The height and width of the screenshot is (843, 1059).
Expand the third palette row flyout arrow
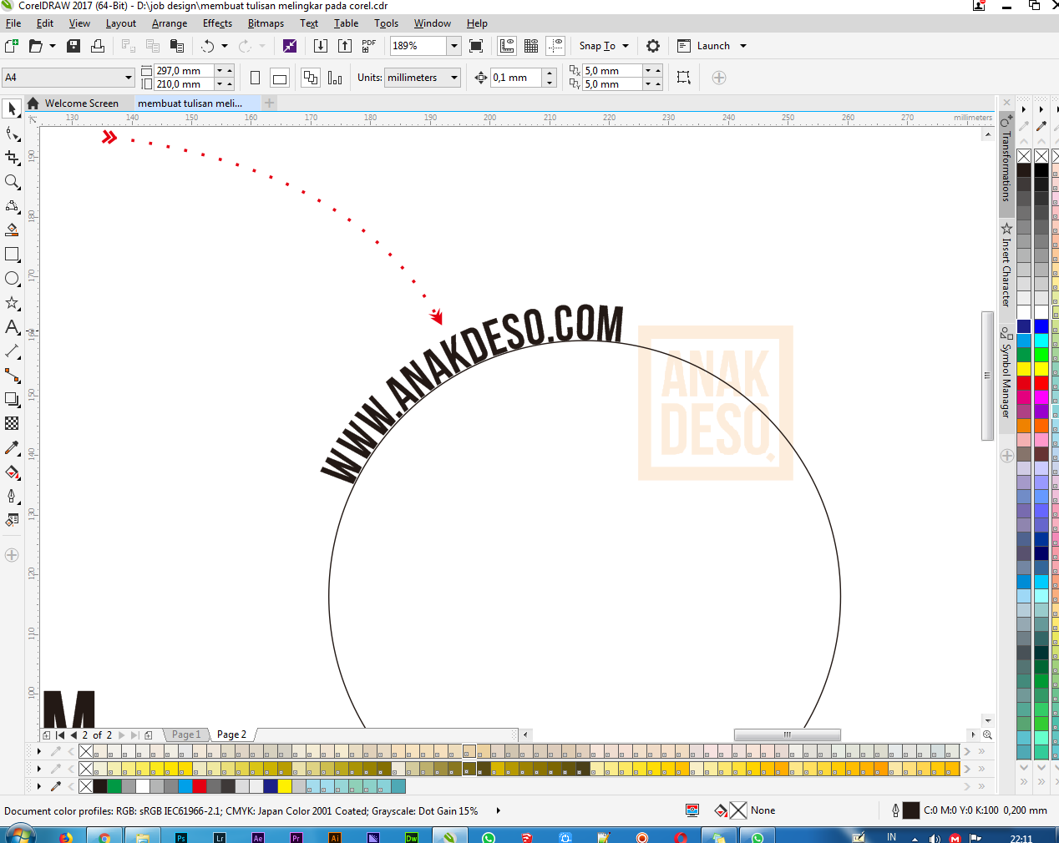point(39,786)
